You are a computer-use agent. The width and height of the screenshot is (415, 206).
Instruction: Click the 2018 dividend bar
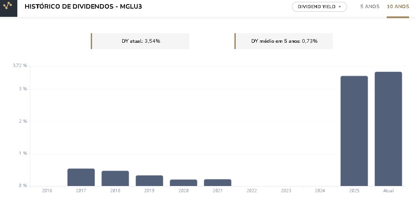click(x=115, y=178)
